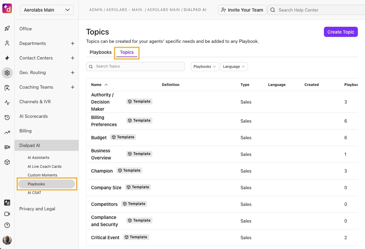Open the Company Size topic
365x249 pixels.
coord(106,187)
